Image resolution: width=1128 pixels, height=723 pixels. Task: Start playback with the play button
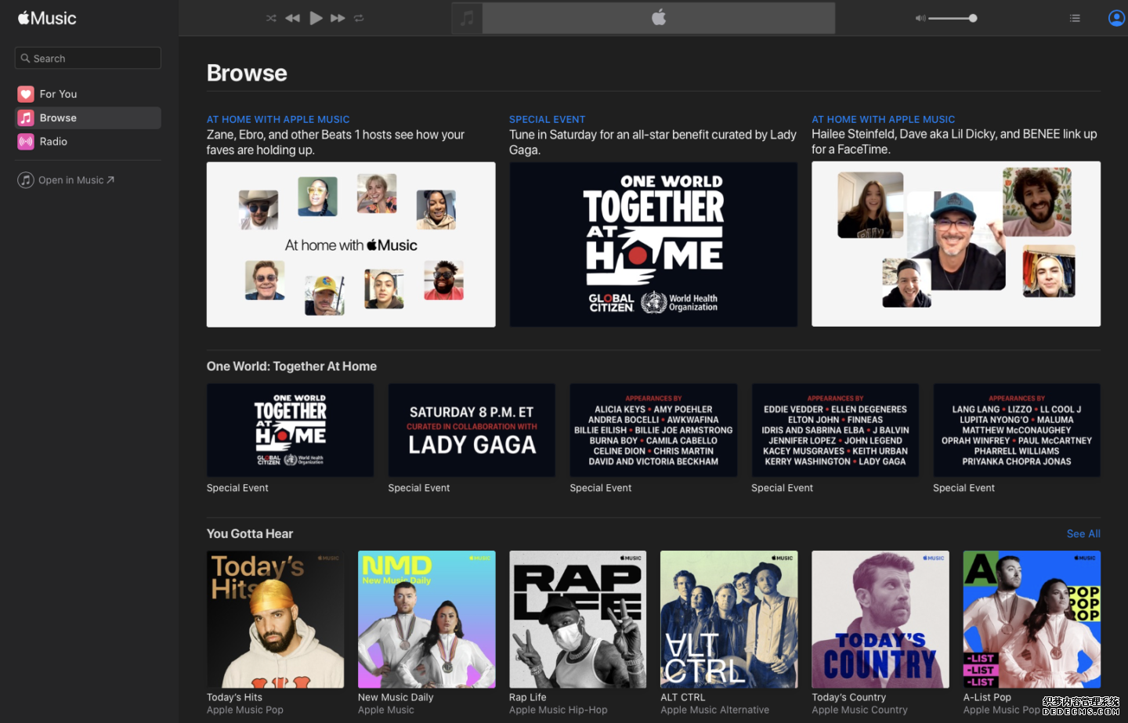(x=316, y=18)
